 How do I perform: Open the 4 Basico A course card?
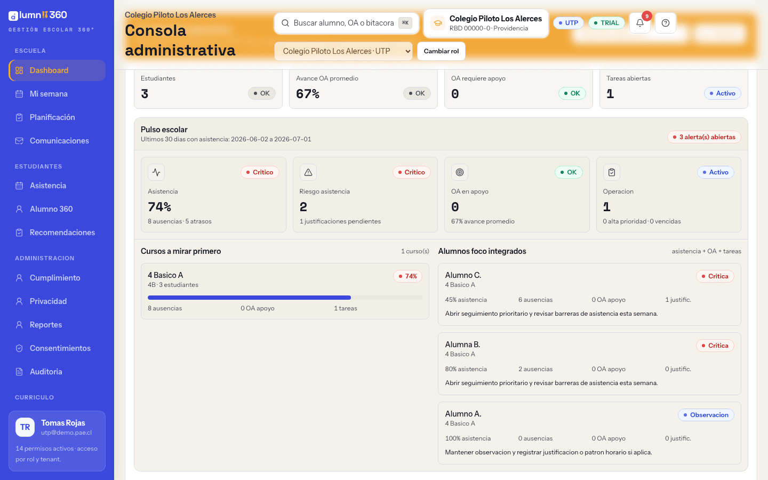(285, 291)
